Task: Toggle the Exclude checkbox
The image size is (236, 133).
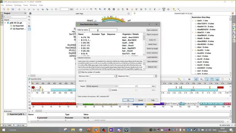Action: (x=110, y=90)
